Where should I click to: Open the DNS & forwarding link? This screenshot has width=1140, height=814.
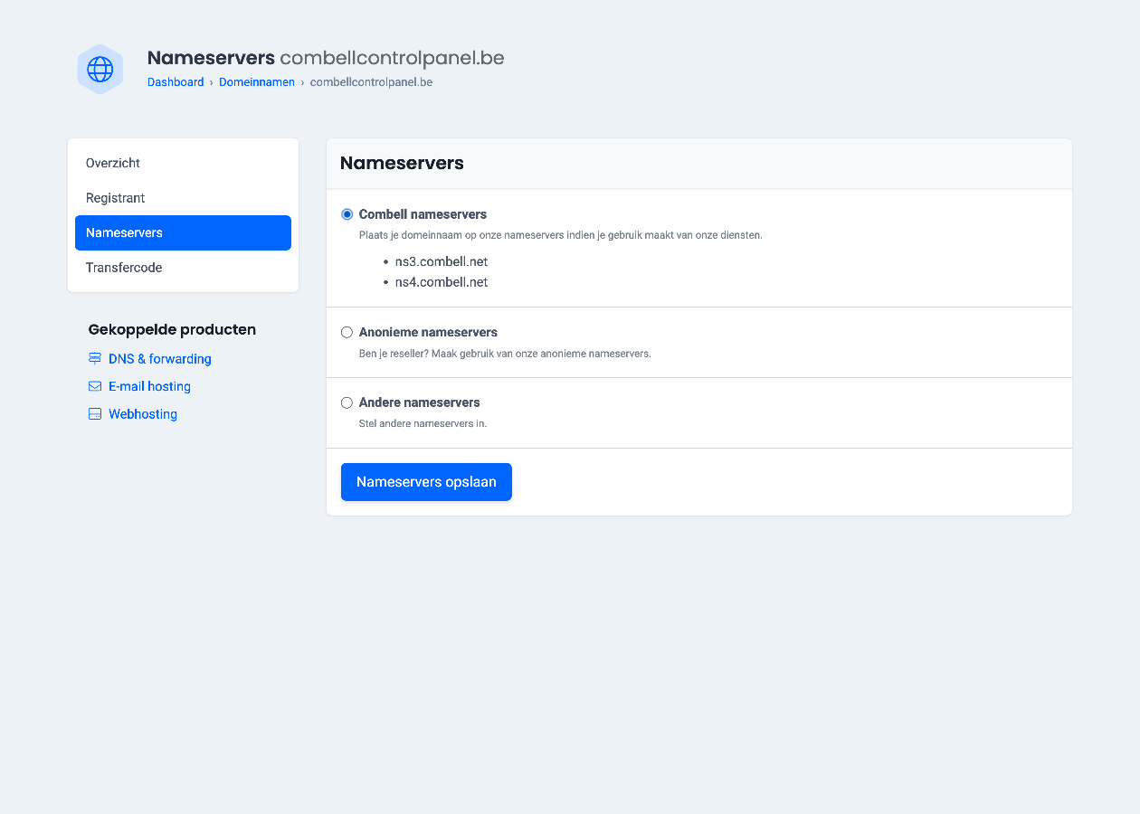160,359
